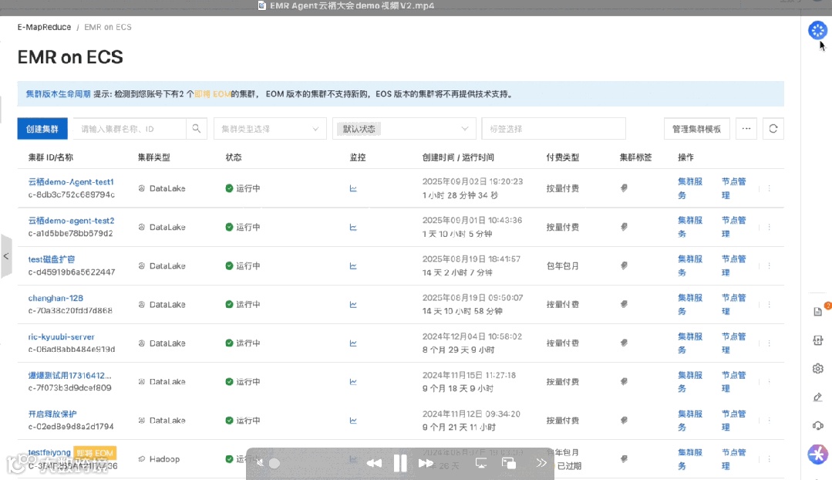This screenshot has height=480, width=832.
Task: Open 集群服务 for 云栖demo-Agent-test1
Action: coord(690,188)
